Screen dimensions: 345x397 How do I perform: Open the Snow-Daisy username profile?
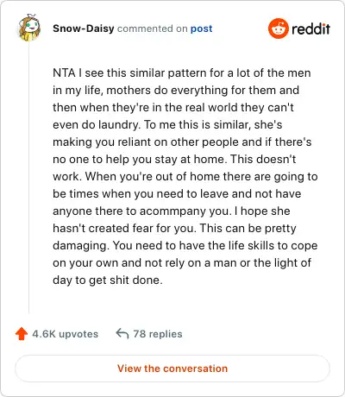tap(84, 28)
